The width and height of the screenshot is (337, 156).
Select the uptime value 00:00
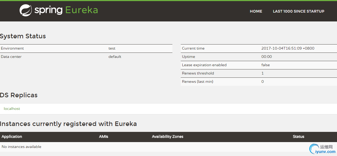[x=267, y=57]
